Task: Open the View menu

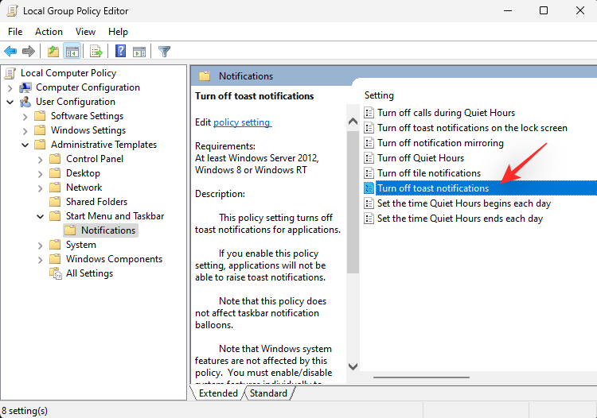Action: tap(84, 32)
